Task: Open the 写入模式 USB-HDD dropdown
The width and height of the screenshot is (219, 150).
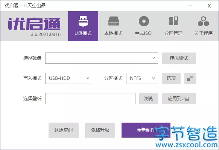Action: pos(68,78)
